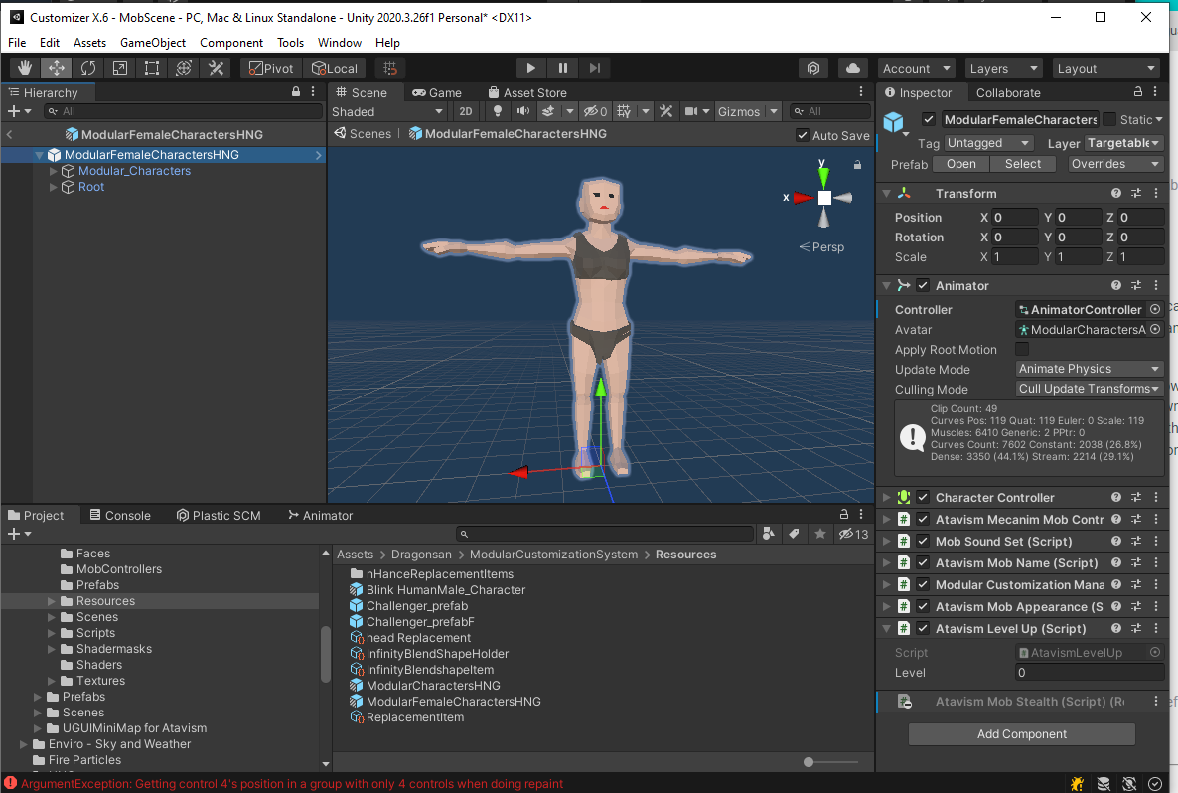Select the Scale tool
Image resolution: width=1178 pixels, height=793 pixels.
pos(120,68)
